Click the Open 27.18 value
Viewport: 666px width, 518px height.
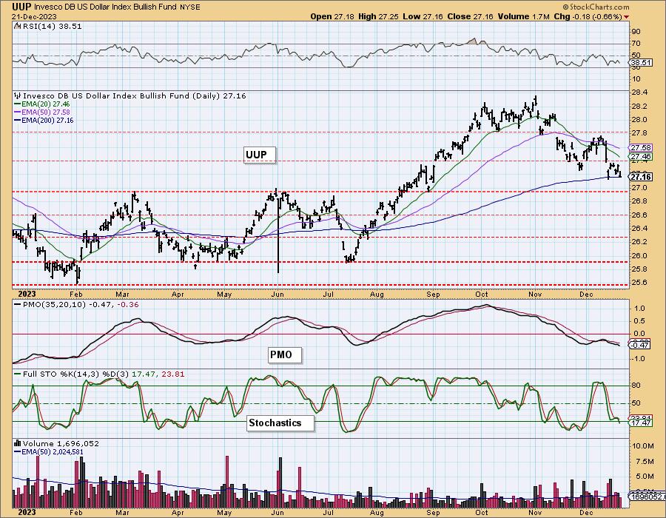click(332, 16)
